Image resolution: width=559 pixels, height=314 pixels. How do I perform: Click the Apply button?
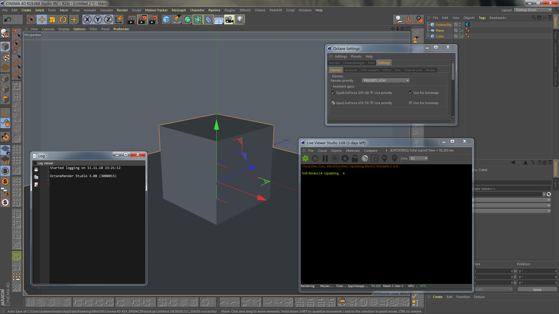537,290
